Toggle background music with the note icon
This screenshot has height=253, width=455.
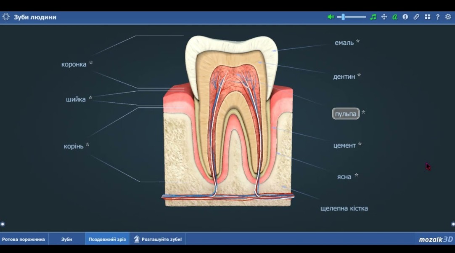click(373, 17)
